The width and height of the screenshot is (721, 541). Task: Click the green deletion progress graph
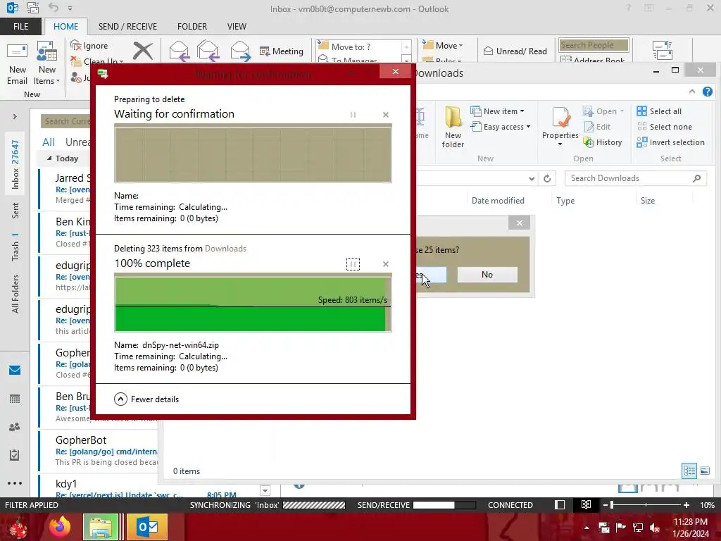(x=253, y=303)
